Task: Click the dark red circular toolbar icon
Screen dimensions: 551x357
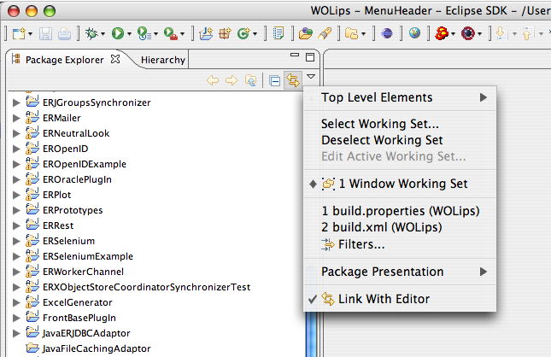Action: [468, 33]
